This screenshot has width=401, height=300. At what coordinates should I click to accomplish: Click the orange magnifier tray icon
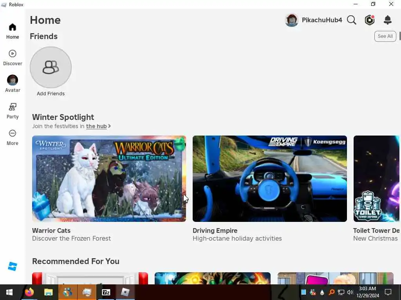[331, 292]
